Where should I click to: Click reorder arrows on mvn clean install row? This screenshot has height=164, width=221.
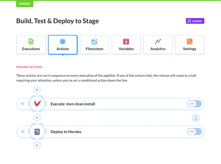click(x=23, y=104)
